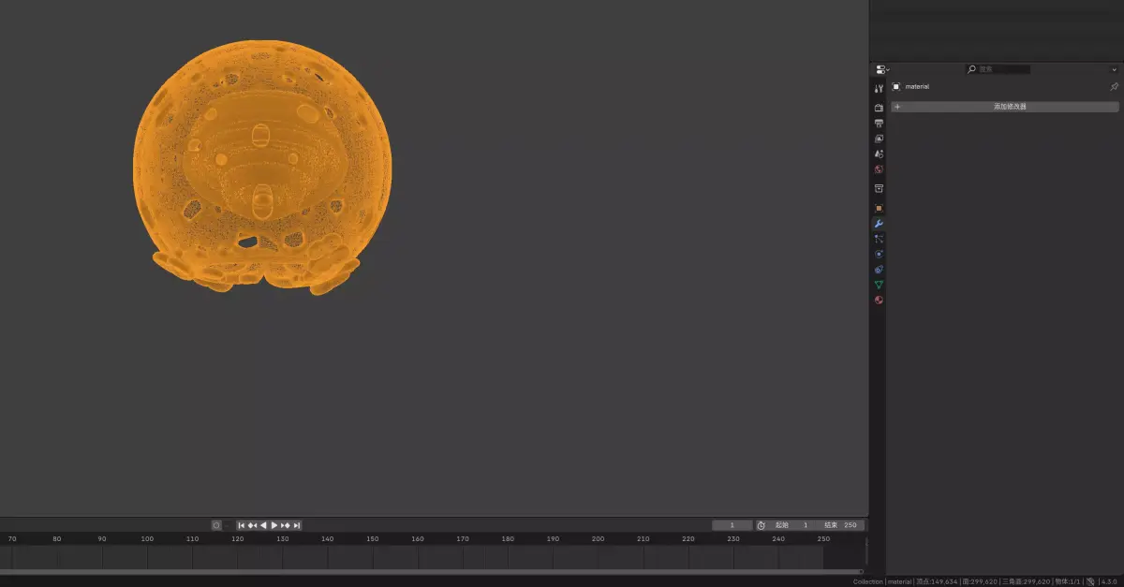Viewport: 1124px width, 587px height.
Task: Click the timeline horizontal scrollbar
Action: click(x=431, y=571)
